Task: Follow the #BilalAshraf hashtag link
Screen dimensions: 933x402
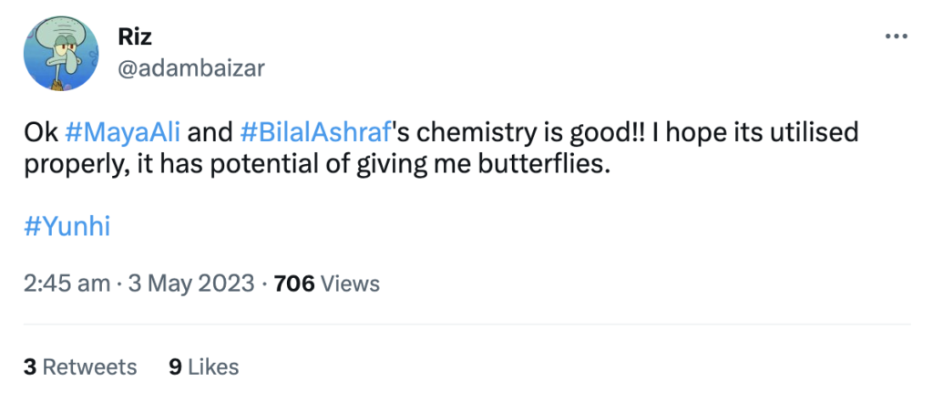Action: click(315, 132)
